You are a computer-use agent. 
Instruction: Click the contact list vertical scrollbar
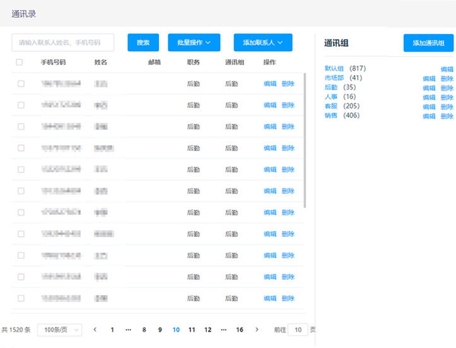point(305,140)
